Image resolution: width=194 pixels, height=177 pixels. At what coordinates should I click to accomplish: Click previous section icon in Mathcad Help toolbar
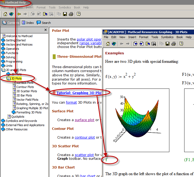coord(33,14)
